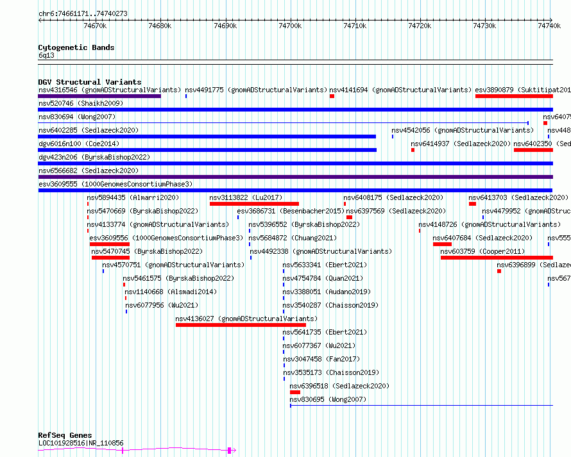Click the purple bar of nsv4316546
This screenshot has width=571, height=457.
point(99,96)
